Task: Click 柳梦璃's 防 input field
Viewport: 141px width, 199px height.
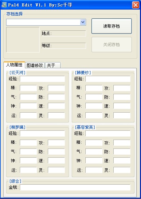Action: point(56,152)
